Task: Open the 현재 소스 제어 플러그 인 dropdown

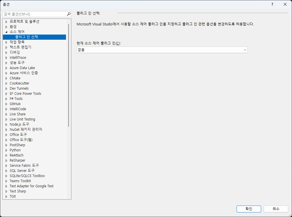Action: [x=162, y=50]
